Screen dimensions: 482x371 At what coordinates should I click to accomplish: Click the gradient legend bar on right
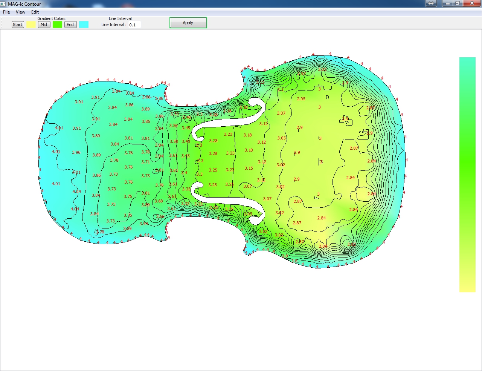[467, 175]
